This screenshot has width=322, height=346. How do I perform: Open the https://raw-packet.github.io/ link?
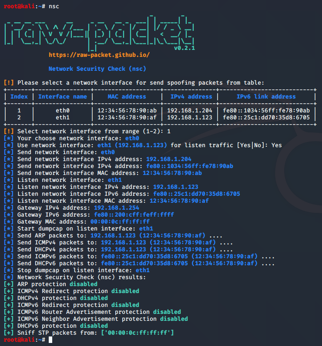coord(99,55)
